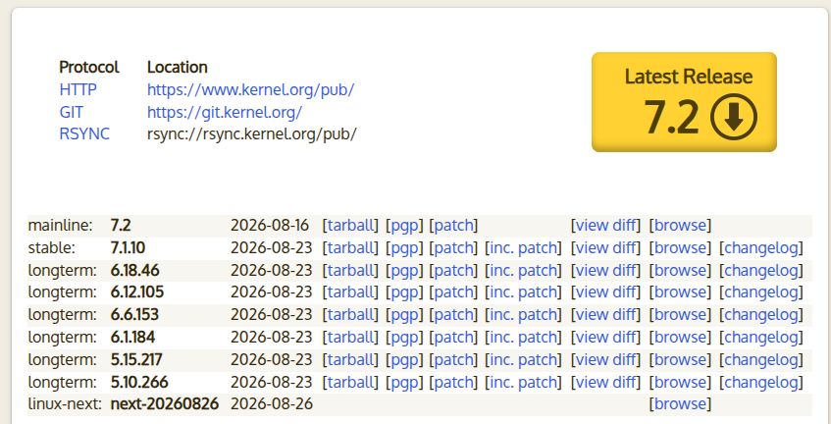Click the Latest Release heading on the banner
Viewport: 831px width, 424px height.
(x=689, y=77)
